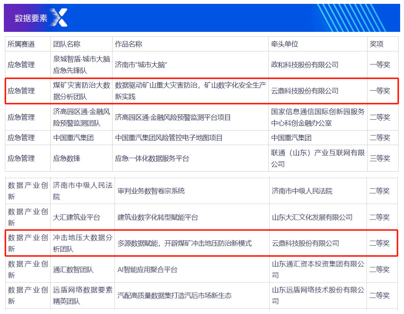Click the 济南市"城市大脑" work name cell
The height and width of the screenshot is (314, 404).
(x=141, y=65)
